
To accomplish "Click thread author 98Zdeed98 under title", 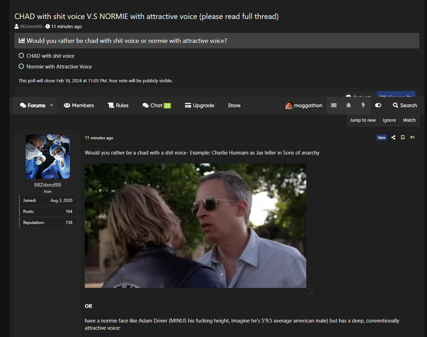I will pyautogui.click(x=31, y=27).
